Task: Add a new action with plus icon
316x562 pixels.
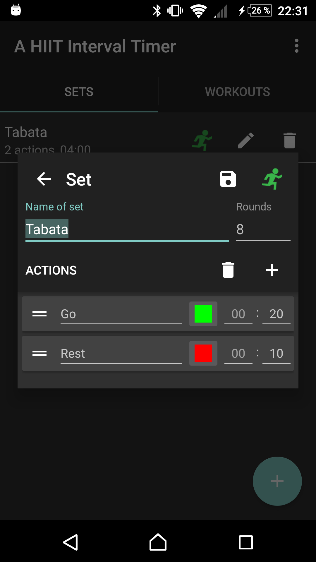Action: pos(272,270)
